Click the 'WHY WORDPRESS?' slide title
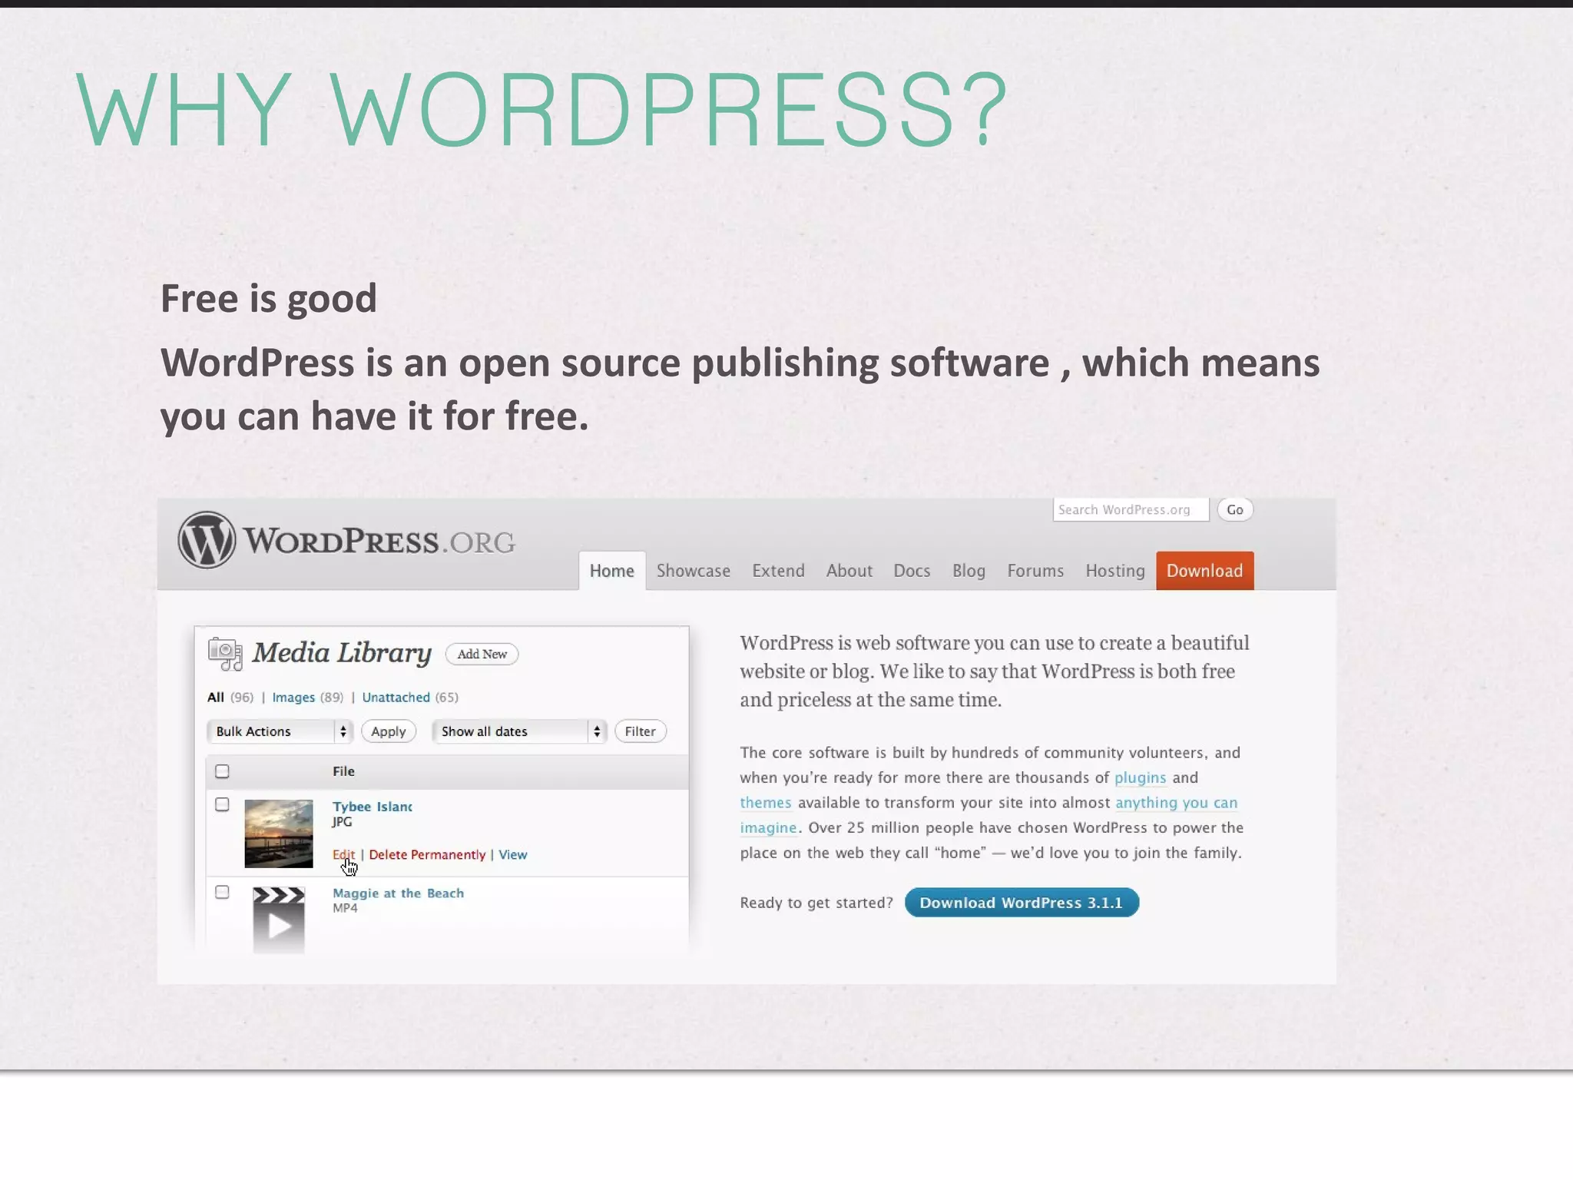The image size is (1573, 1180). click(x=542, y=110)
